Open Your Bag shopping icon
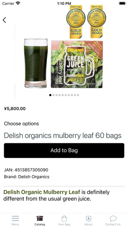Image resolution: width=128 pixels, height=228 pixels. pyautogui.click(x=64, y=218)
